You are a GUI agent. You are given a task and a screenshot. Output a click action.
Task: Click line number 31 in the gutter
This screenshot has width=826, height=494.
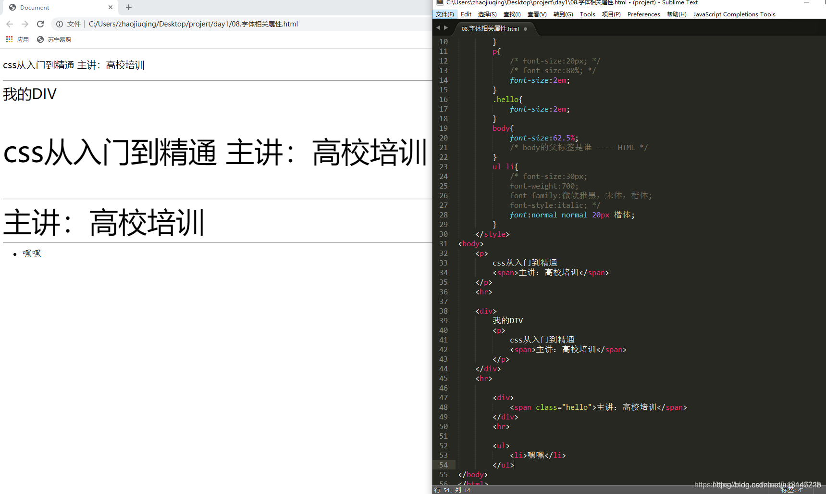coord(444,244)
